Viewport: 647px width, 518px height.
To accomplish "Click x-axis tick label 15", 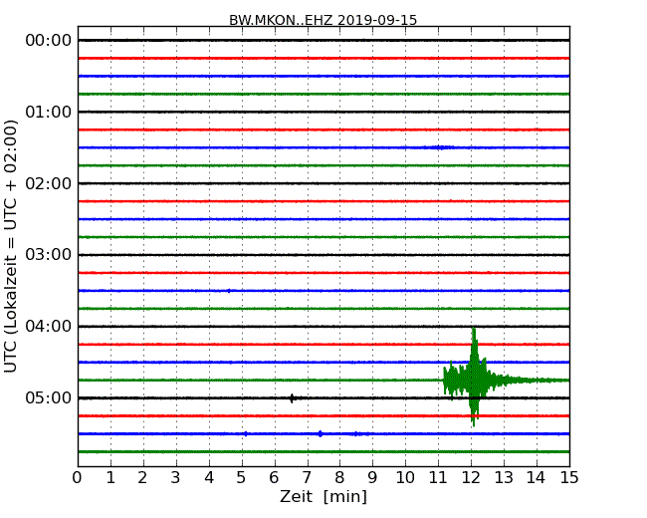I will coord(569,478).
